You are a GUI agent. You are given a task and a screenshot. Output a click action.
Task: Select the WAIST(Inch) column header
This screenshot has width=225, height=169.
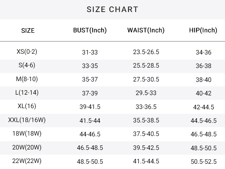[146, 30]
